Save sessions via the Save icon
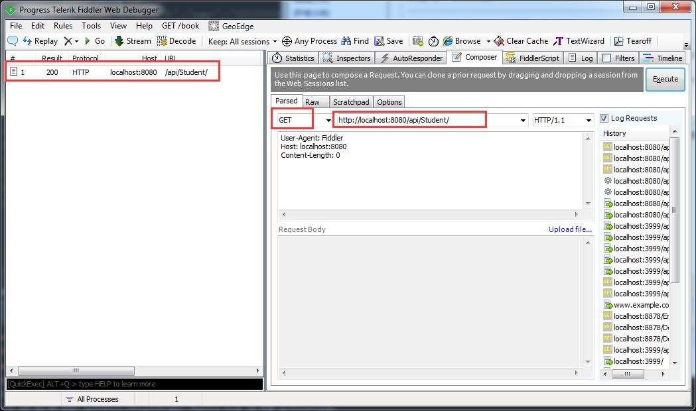 click(x=388, y=41)
